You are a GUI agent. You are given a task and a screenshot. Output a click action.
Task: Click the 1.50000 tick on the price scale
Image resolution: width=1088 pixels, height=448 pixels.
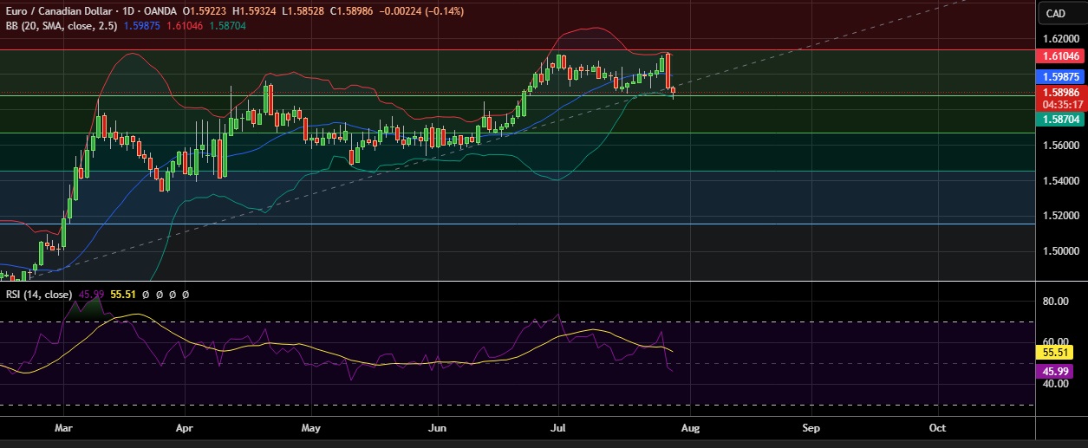(1060, 251)
